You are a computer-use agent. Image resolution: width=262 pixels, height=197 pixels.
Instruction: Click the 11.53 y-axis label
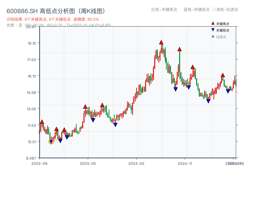[32, 125]
